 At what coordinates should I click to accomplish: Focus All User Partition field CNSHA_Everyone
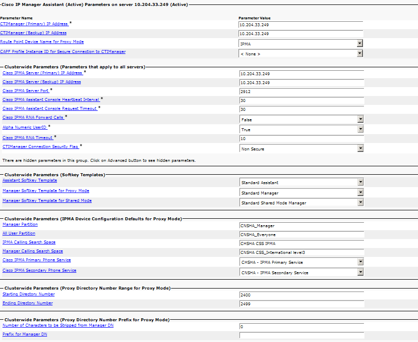click(302, 235)
